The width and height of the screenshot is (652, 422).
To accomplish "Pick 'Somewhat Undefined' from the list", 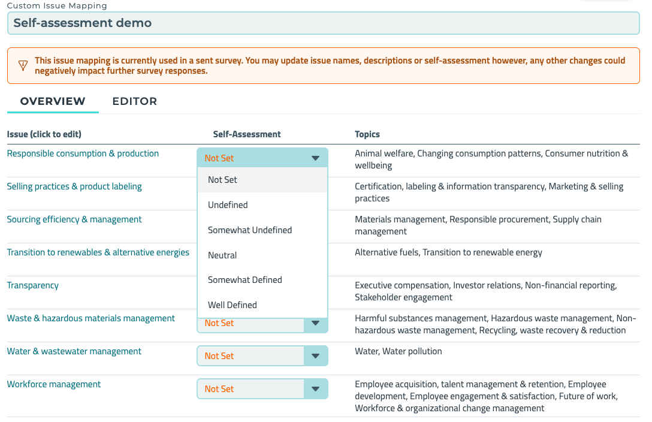I will [250, 230].
